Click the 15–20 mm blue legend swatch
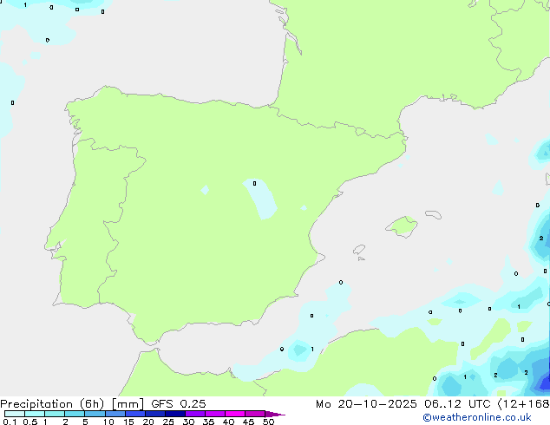550x425 pixels. click(135, 414)
